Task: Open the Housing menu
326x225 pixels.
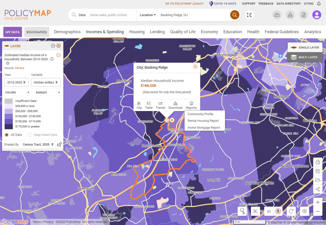Action: (137, 32)
